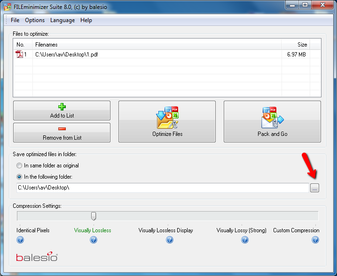Open the Options menu
The image size is (337, 276).
pyautogui.click(x=35, y=20)
